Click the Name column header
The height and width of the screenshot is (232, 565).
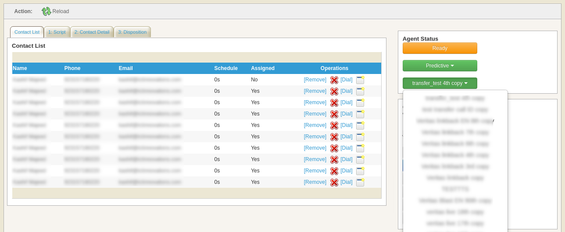[20, 68]
